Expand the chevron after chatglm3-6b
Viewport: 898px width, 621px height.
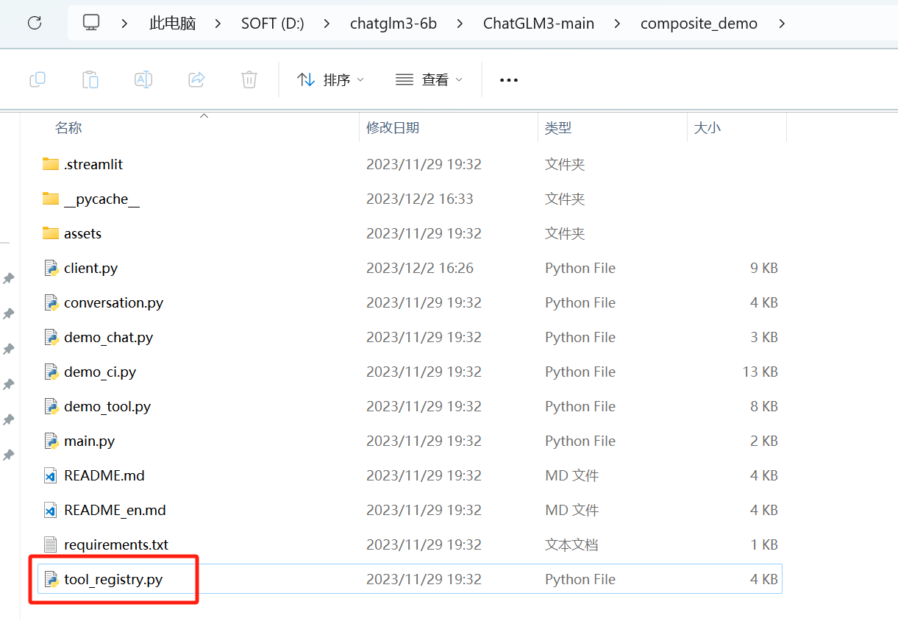tap(460, 24)
